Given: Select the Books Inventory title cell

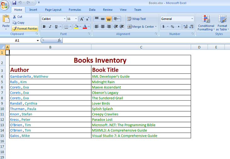Looking at the screenshot, I should [100, 60].
